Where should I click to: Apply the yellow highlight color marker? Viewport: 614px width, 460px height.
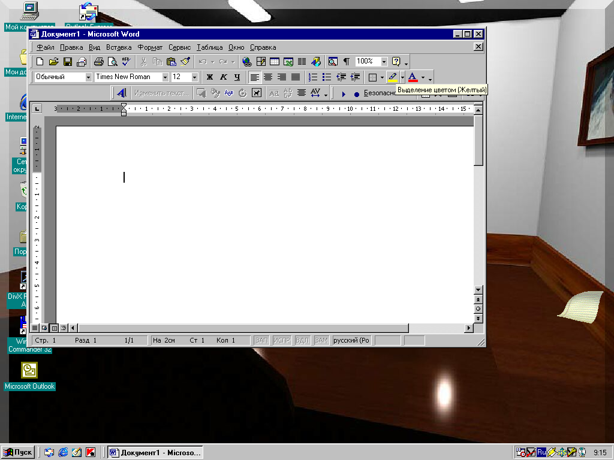(393, 77)
